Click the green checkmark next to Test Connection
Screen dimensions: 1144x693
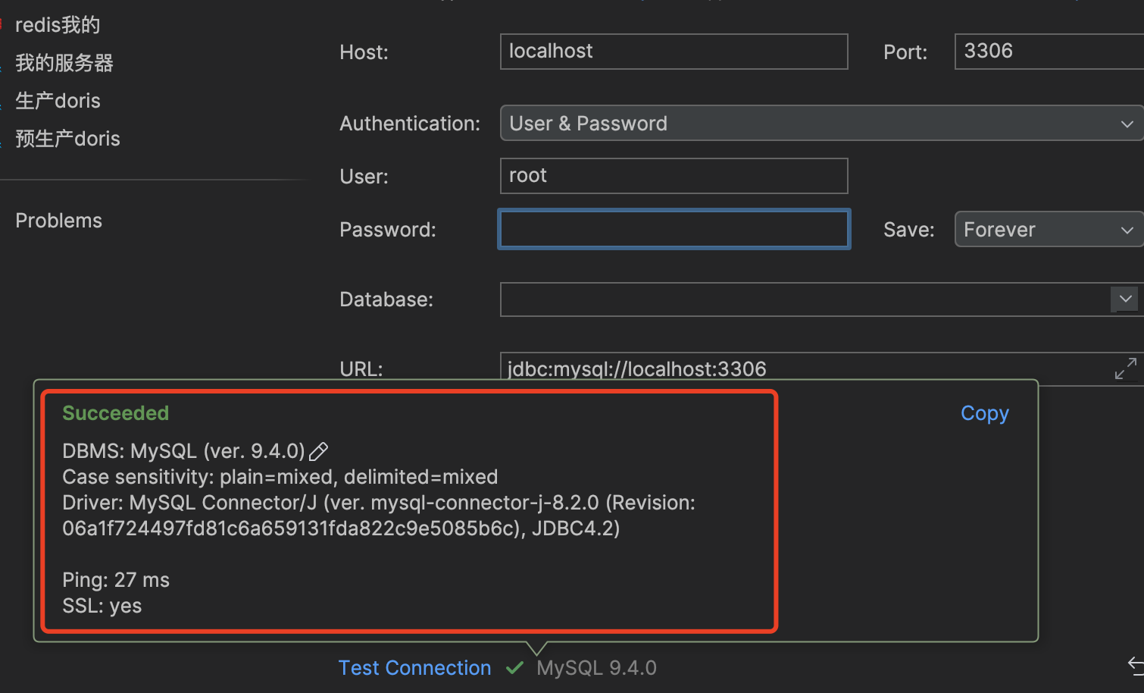[514, 668]
